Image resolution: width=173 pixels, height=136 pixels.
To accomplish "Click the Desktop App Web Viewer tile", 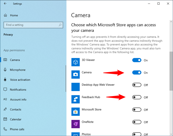I will point(76,87).
